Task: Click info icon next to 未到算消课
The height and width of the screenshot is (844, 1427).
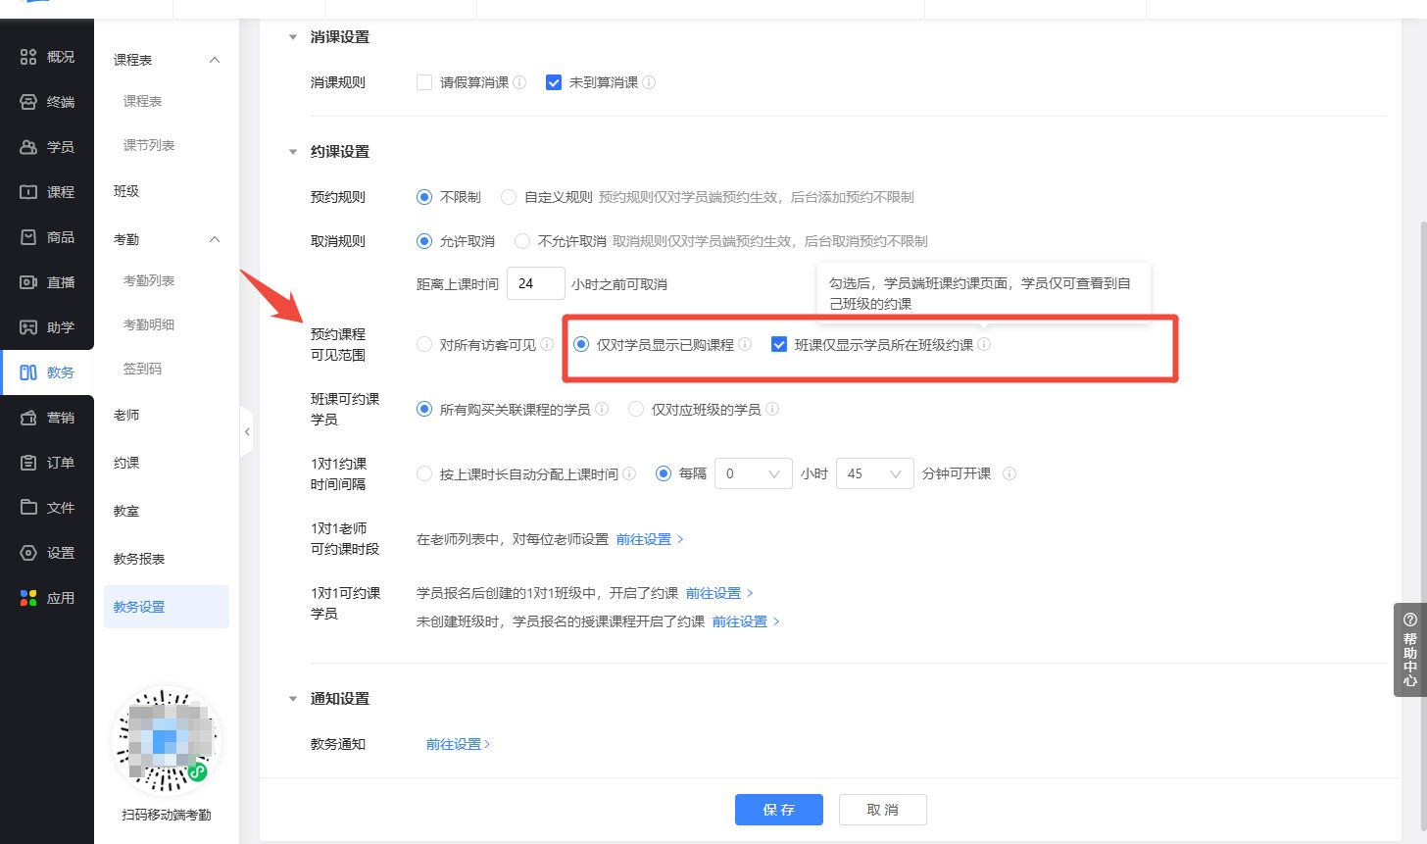Action: [649, 83]
